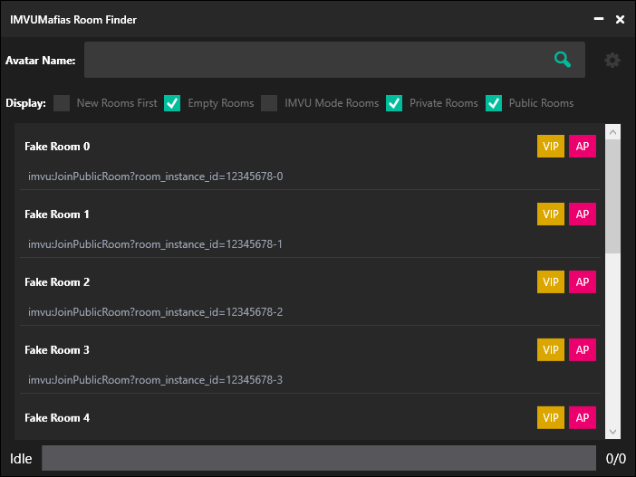
Task: Close the IMVUMafias Room Finder window
Action: [620, 19]
